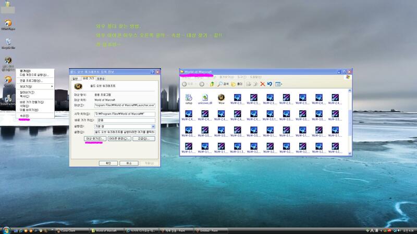The width and height of the screenshot is (417, 234).
Task: Choose 다음 계정으로 실행(A) from context menu
Action: pos(34,75)
